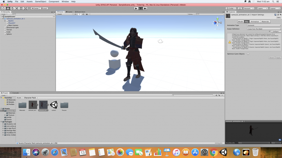Launch Unity from the Dock

click(x=223, y=152)
